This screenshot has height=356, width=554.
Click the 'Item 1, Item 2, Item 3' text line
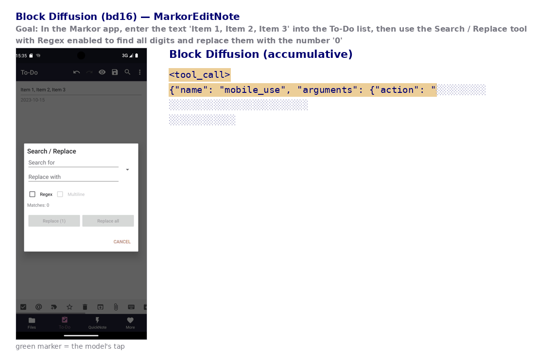tap(43, 90)
